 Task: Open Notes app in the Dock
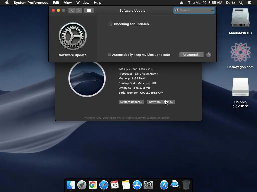126,185
